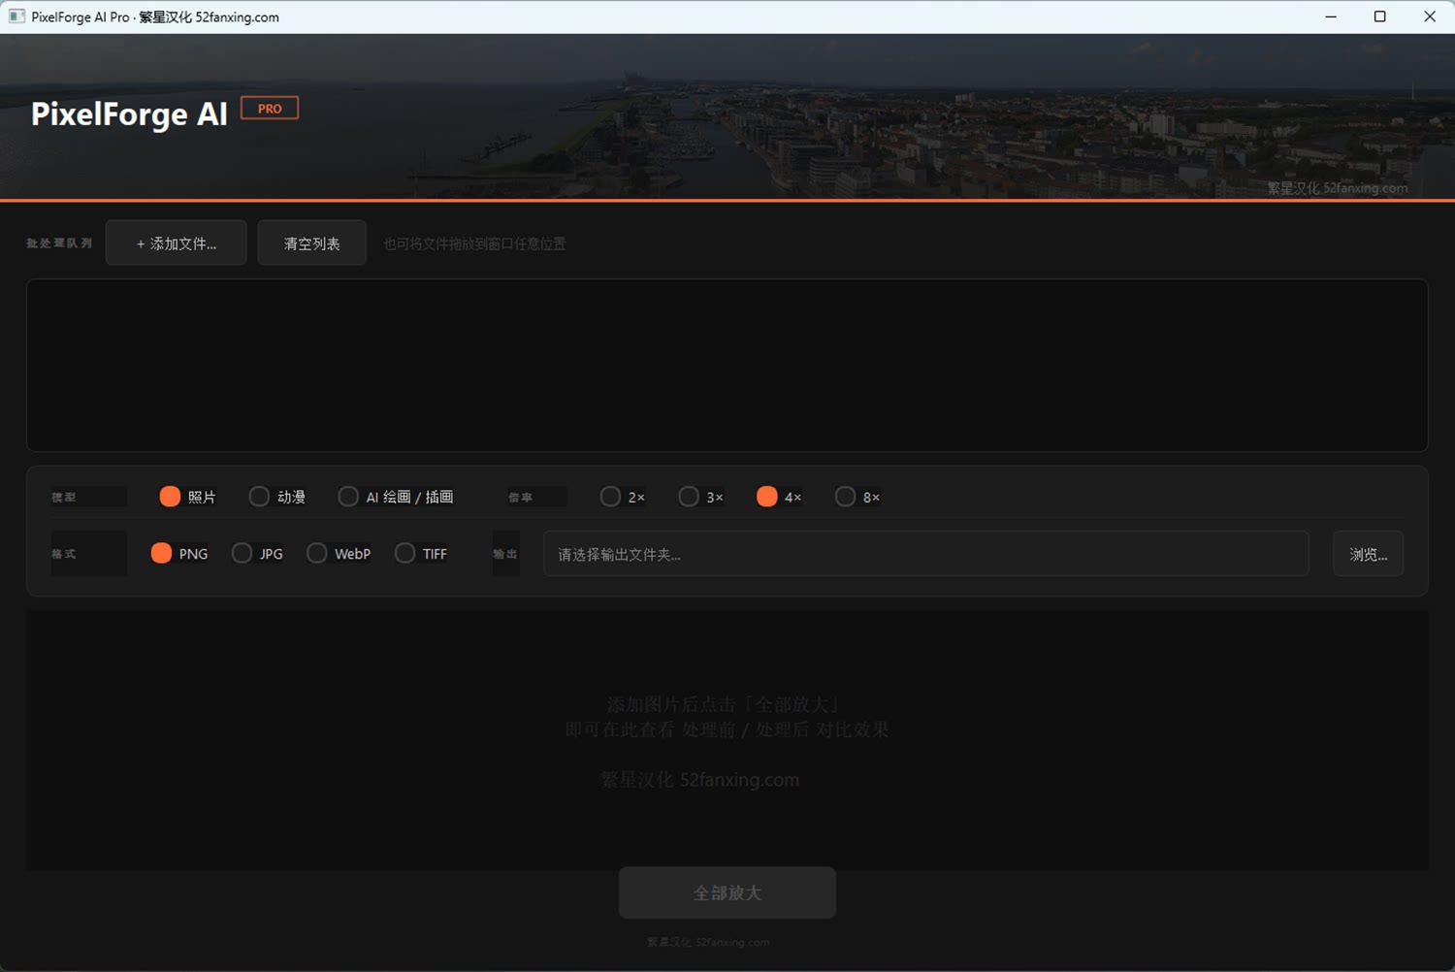1455x972 pixels.
Task: Choose the 动漫 model option
Action: point(277,497)
